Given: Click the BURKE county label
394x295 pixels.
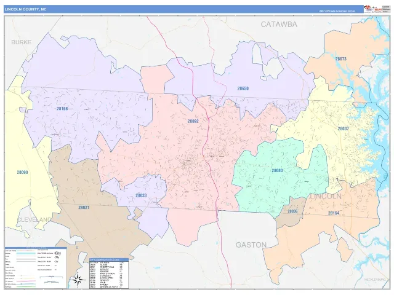Looking at the screenshot, I should (22, 42).
